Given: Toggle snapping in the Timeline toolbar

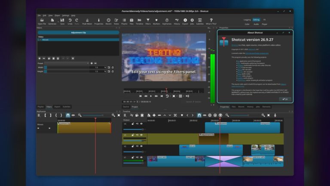Looking at the screenshot, I should tap(199, 115).
